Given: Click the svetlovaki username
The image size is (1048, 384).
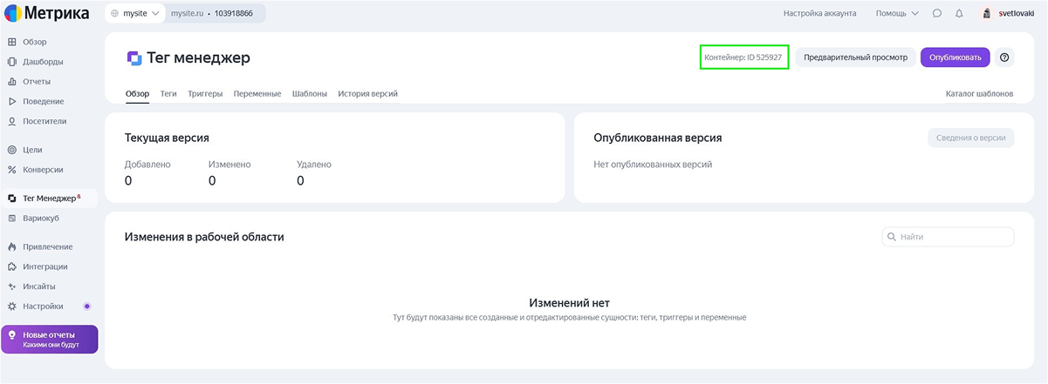Looking at the screenshot, I should point(1018,13).
